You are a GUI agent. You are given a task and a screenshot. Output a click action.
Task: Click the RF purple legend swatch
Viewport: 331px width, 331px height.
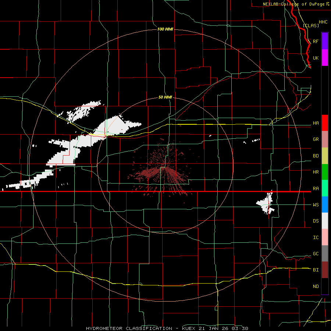[325, 41]
